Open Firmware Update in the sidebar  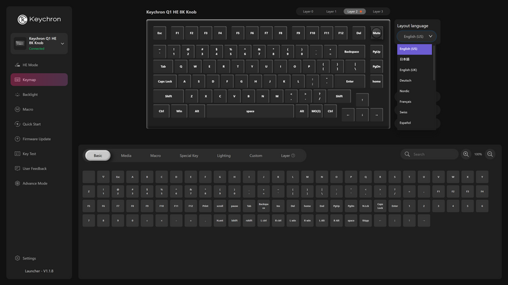(x=39, y=139)
